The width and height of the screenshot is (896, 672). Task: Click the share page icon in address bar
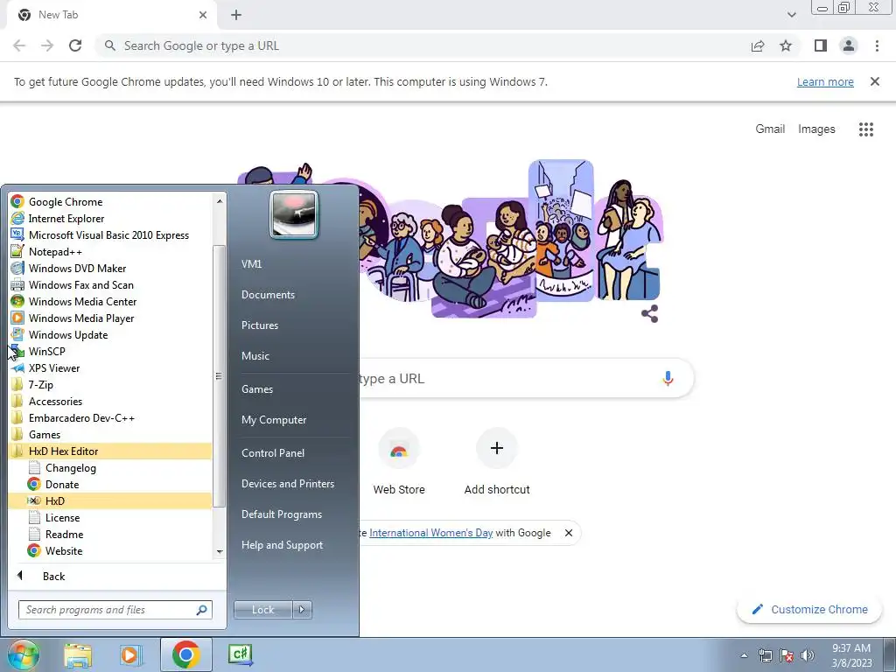758,45
